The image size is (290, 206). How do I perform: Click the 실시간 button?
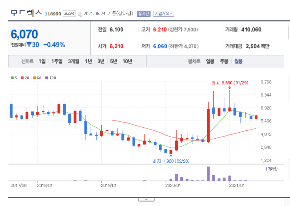point(144,14)
